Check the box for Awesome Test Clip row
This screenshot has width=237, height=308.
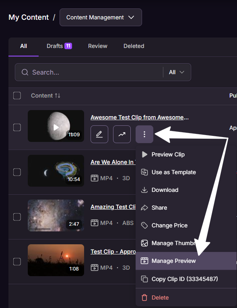point(17,127)
